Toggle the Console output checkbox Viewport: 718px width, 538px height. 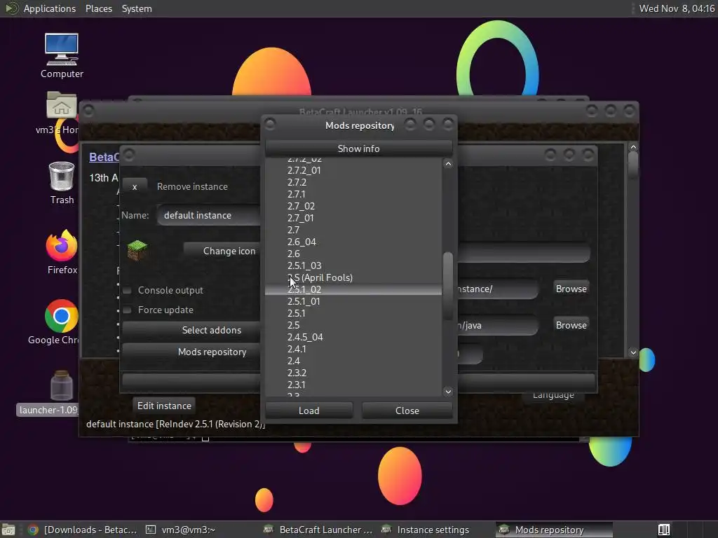click(128, 290)
